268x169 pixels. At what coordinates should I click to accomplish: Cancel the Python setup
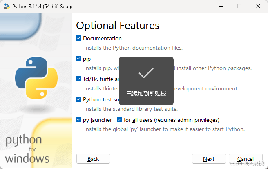(246, 159)
